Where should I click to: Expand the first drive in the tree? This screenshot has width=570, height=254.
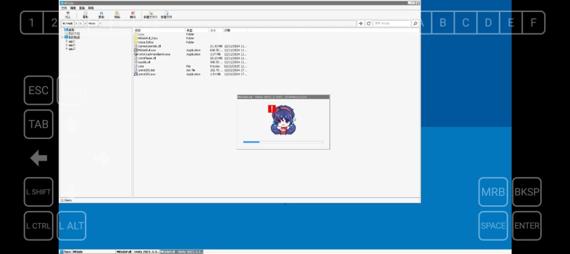click(x=66, y=41)
